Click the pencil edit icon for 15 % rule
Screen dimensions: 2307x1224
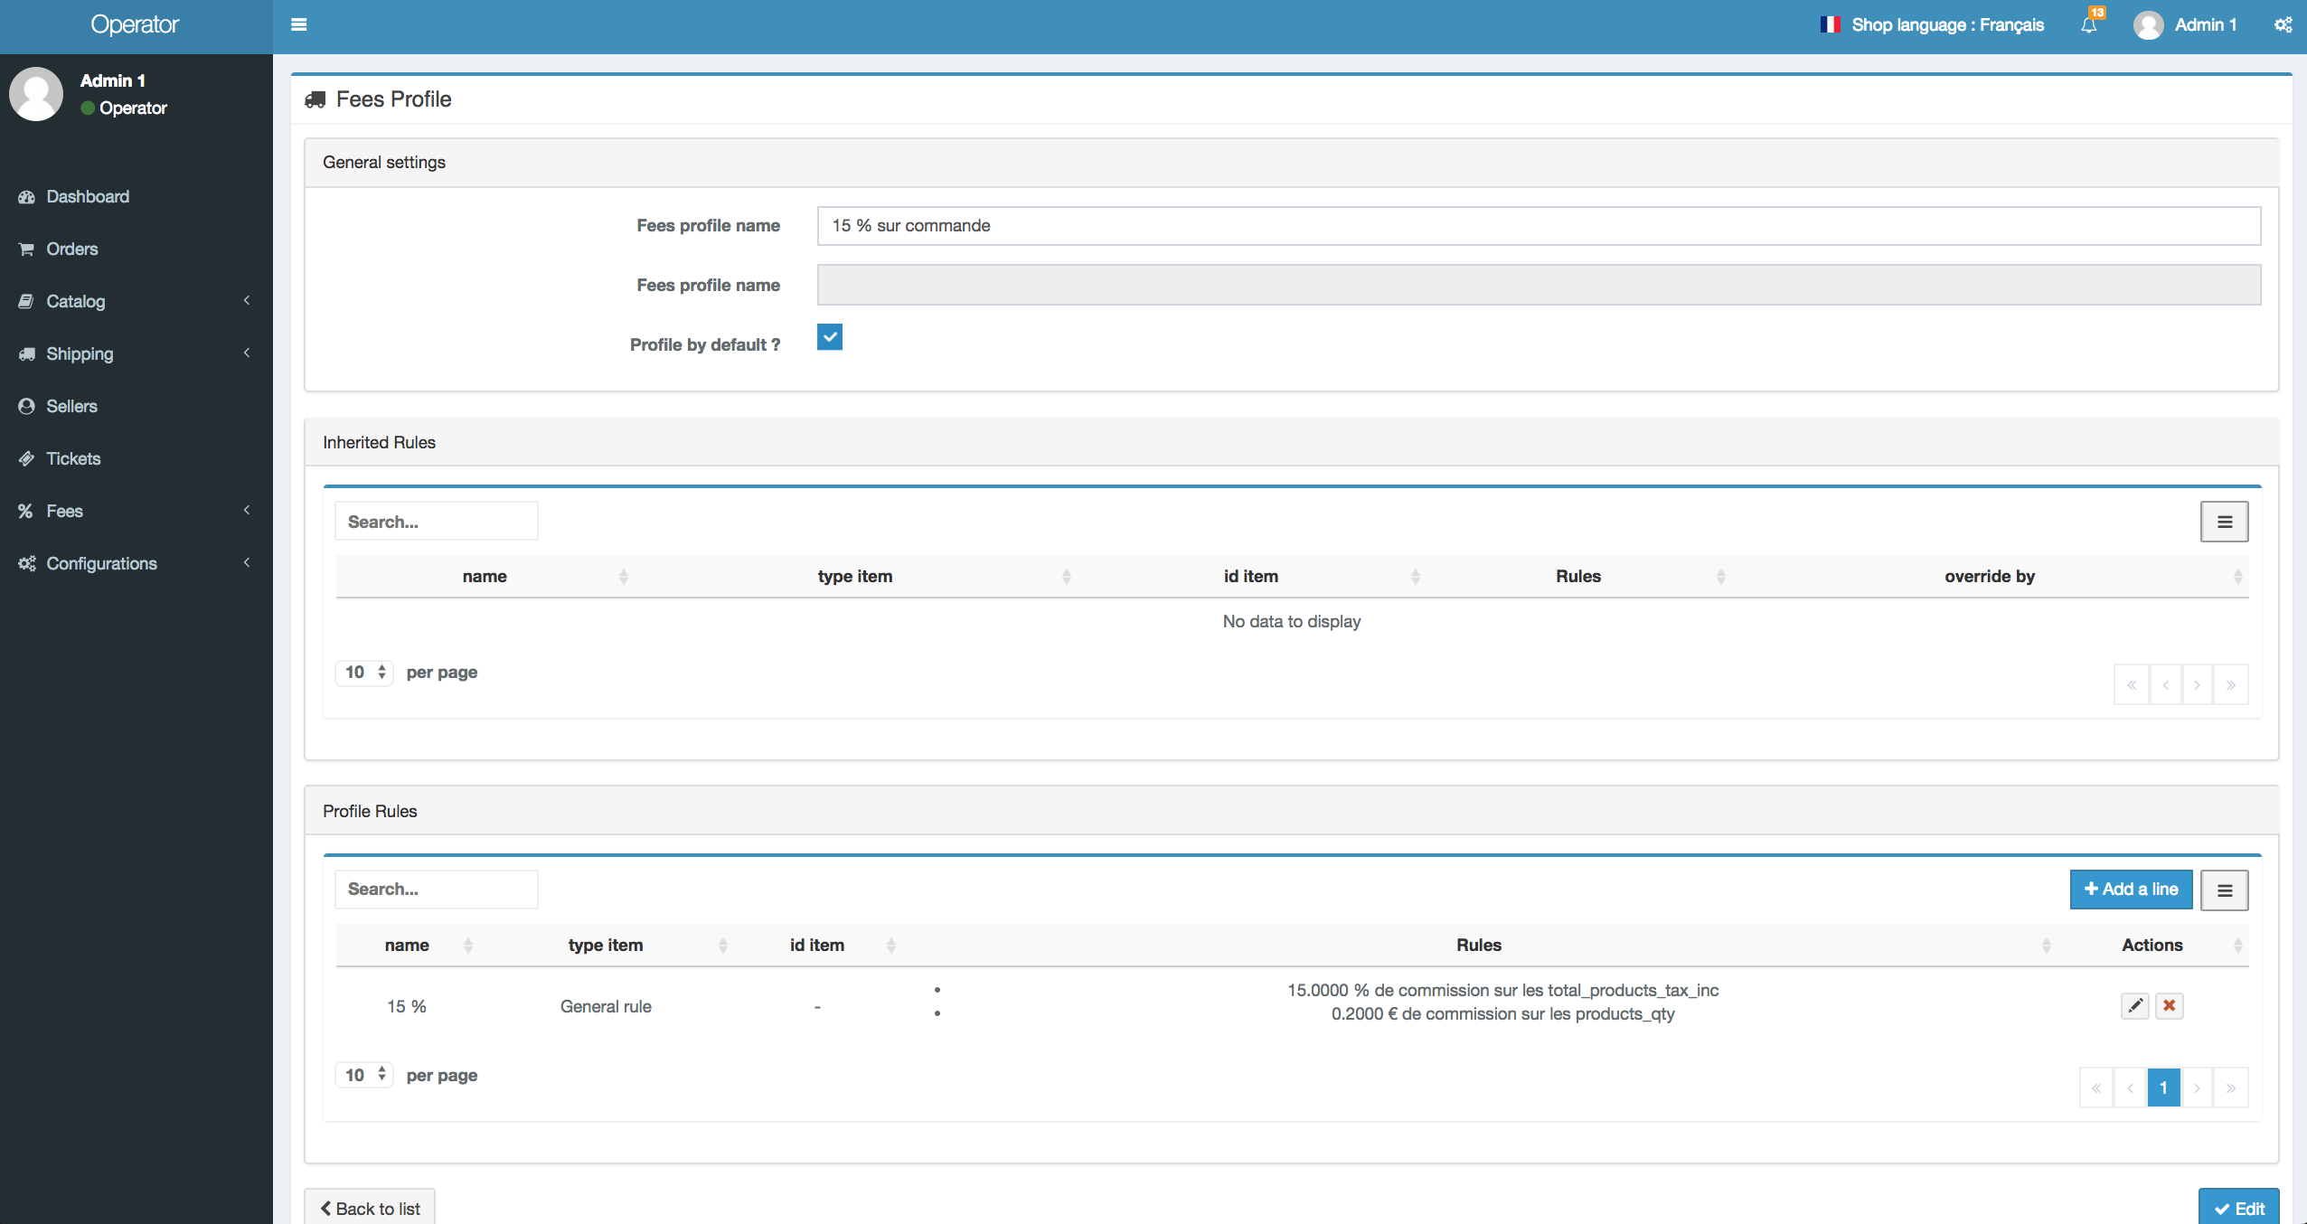coord(2135,1005)
